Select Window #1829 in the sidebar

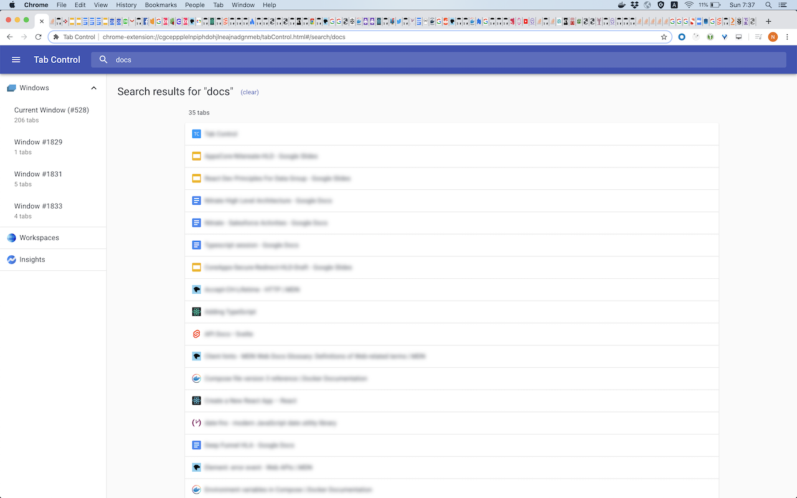tap(53, 147)
